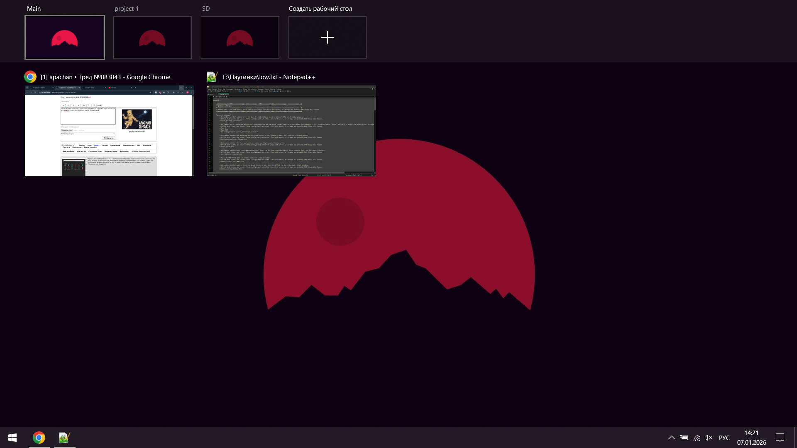This screenshot has width=797, height=448.
Task: Click the muted volume speaker icon
Action: pyautogui.click(x=709, y=438)
